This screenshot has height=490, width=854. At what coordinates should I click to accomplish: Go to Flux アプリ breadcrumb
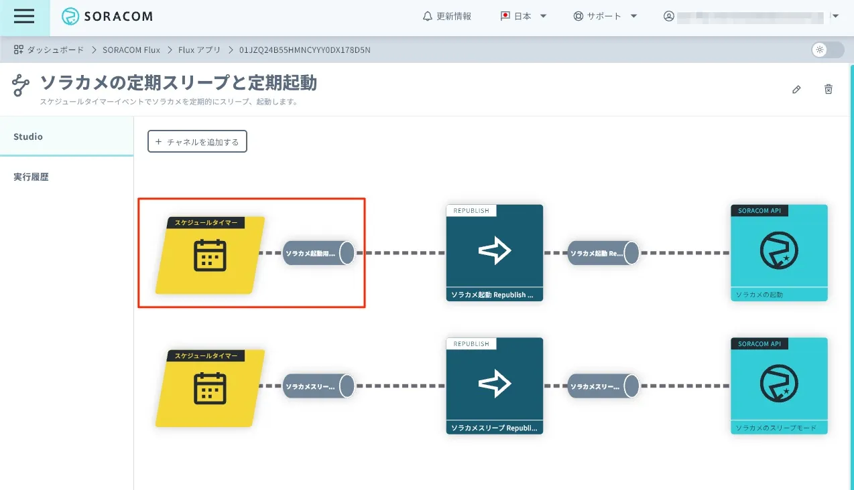(x=200, y=50)
